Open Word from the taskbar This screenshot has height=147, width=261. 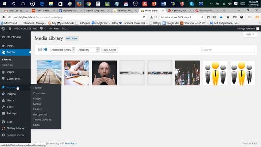[164, 4]
